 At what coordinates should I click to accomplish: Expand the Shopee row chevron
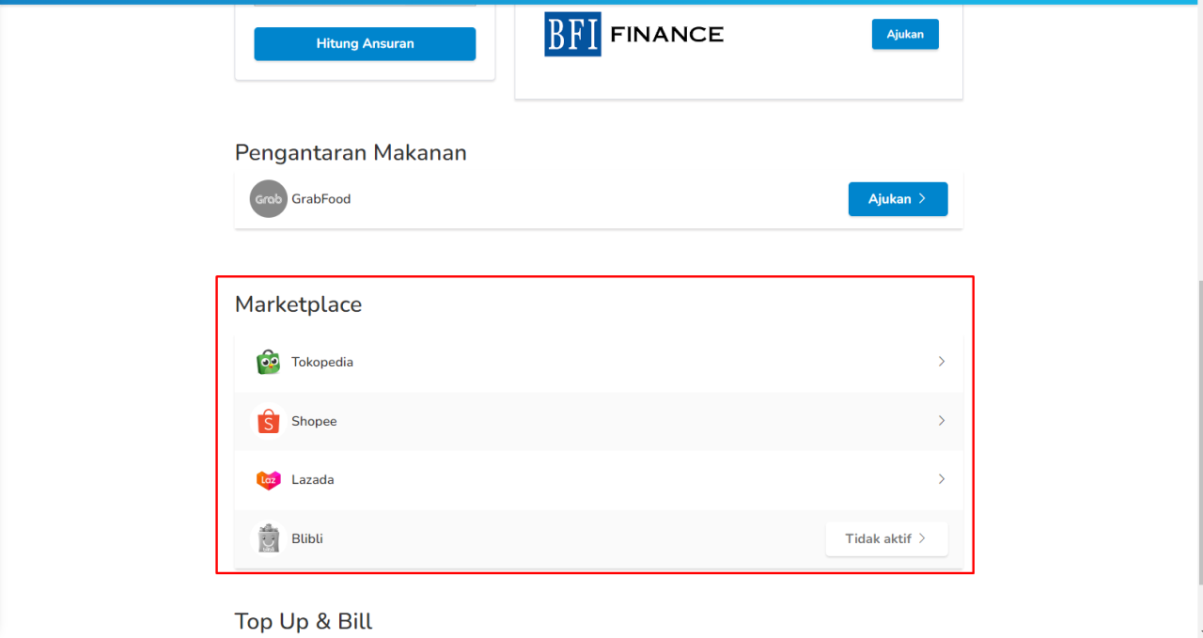tap(941, 421)
